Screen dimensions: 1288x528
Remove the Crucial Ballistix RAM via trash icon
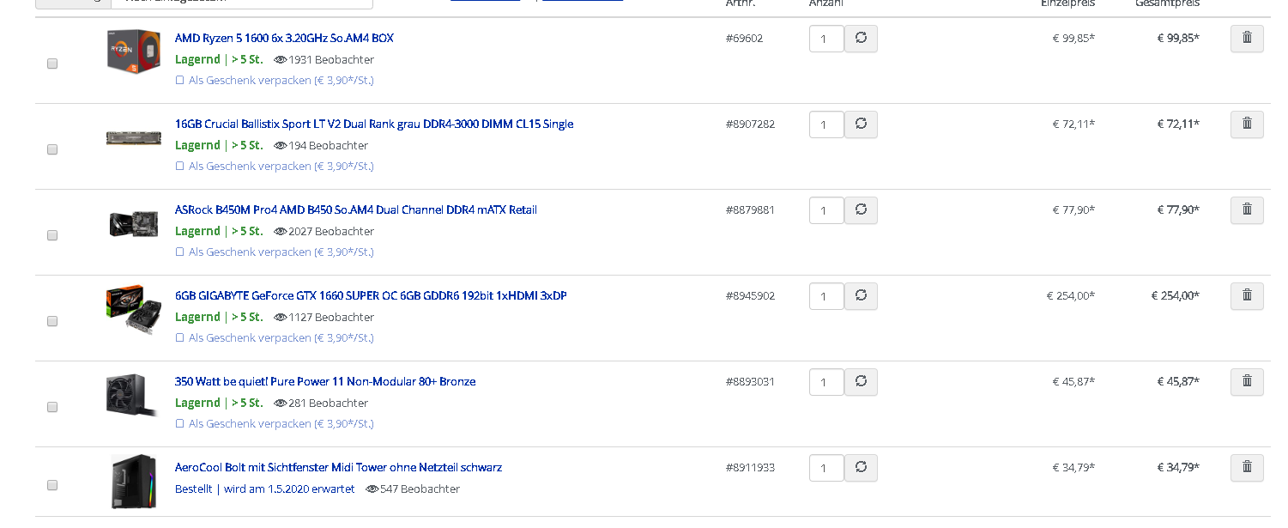[x=1247, y=124]
